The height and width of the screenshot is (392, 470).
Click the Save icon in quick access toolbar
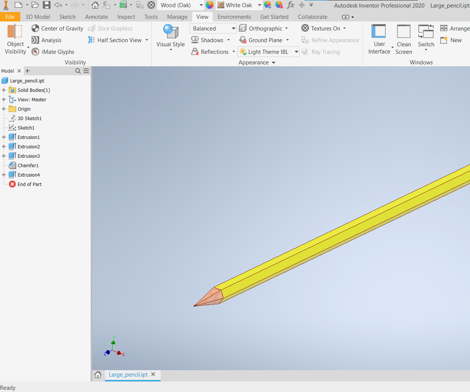pos(46,5)
